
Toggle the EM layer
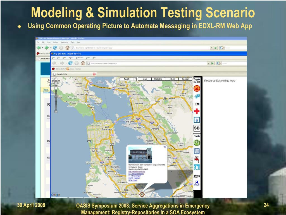pyautogui.click(x=197, y=104)
